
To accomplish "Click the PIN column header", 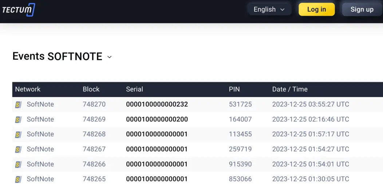I will pyautogui.click(x=234, y=89).
